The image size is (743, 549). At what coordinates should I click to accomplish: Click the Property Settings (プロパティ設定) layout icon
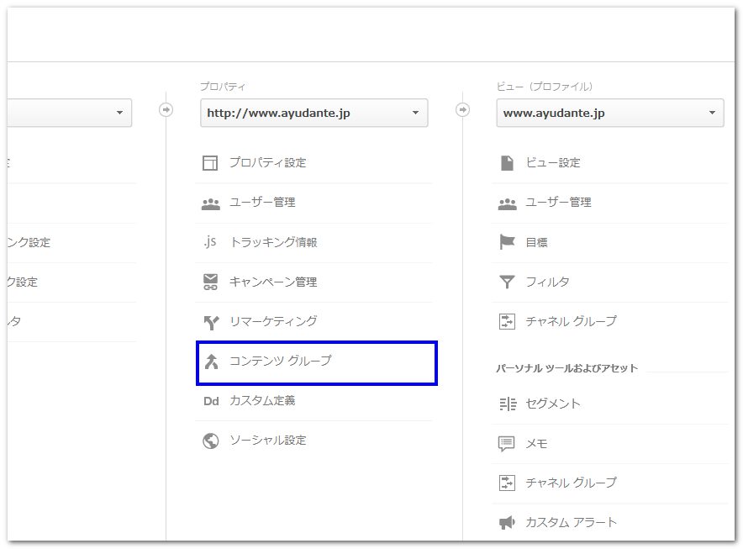pos(210,163)
